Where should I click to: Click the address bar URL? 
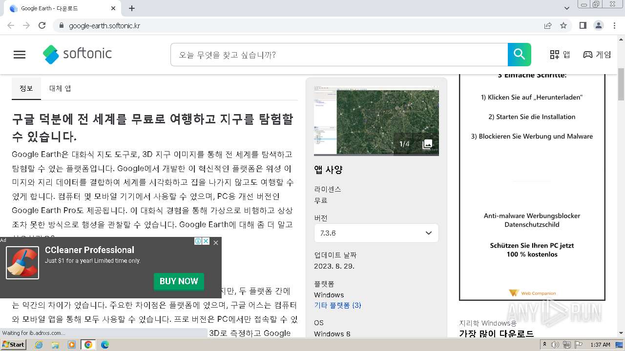pos(104,25)
